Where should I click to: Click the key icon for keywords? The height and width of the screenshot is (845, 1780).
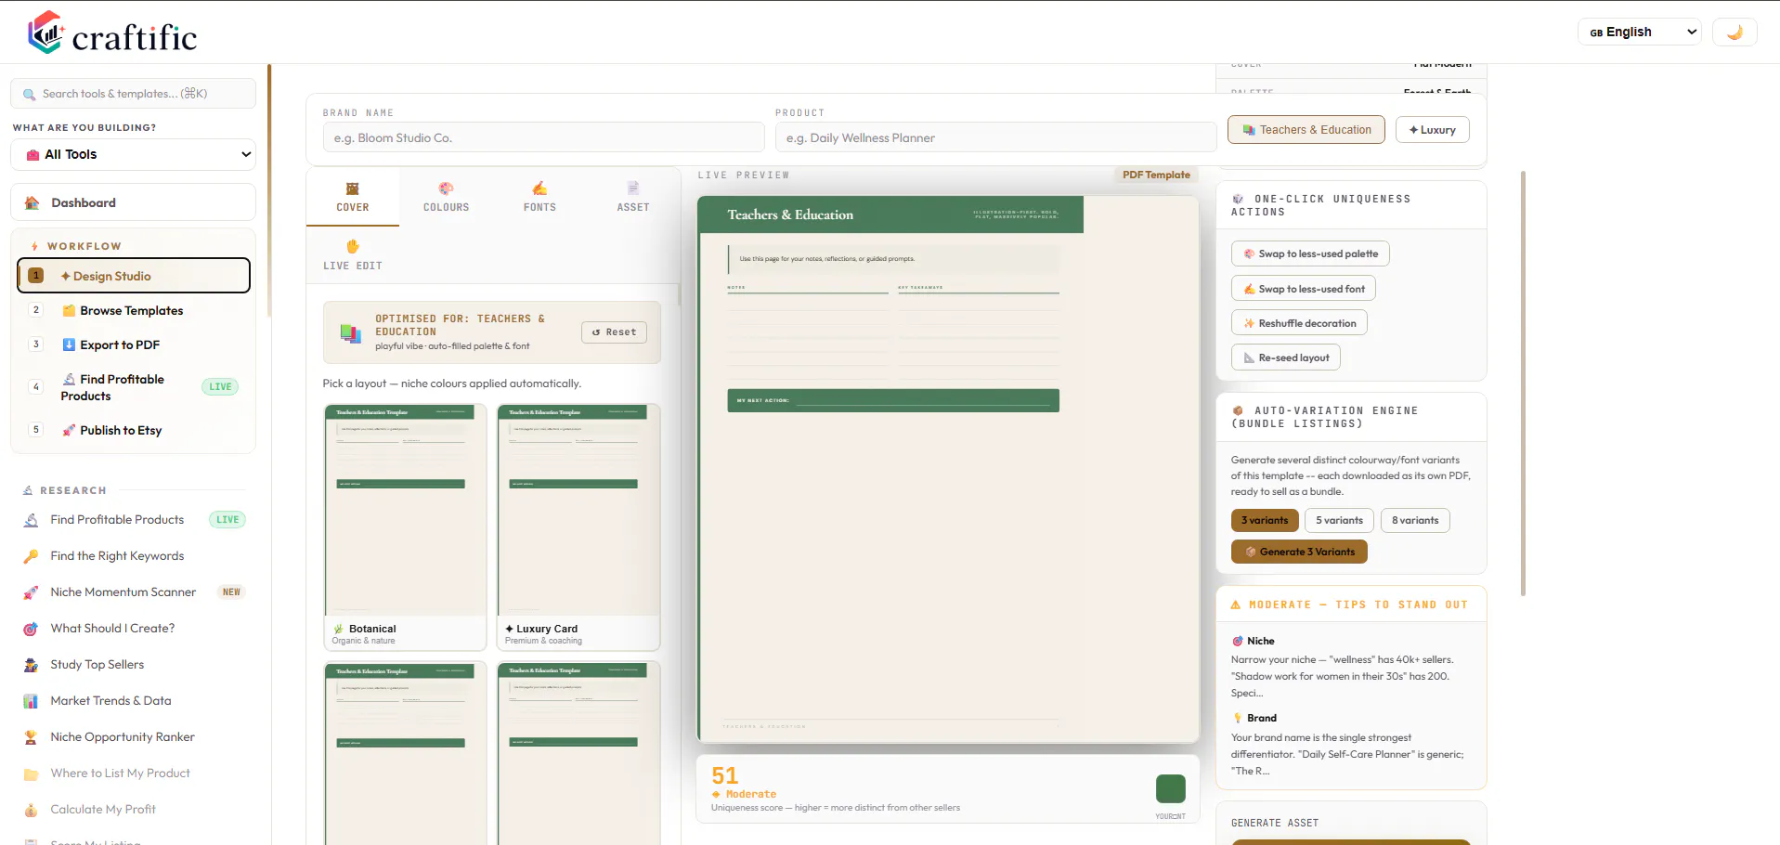(32, 556)
